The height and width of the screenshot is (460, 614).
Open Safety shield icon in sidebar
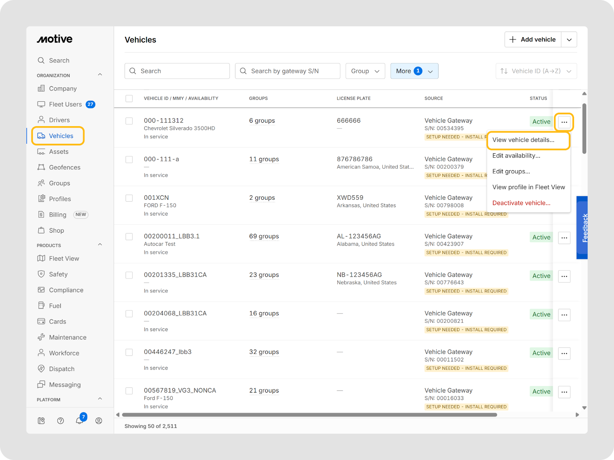point(41,274)
